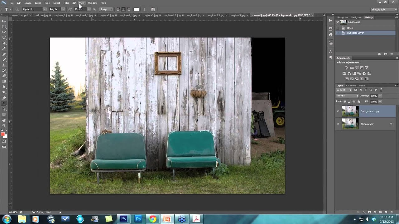Toggle lock transparent pixels
This screenshot has height=224, width=399.
point(345,102)
